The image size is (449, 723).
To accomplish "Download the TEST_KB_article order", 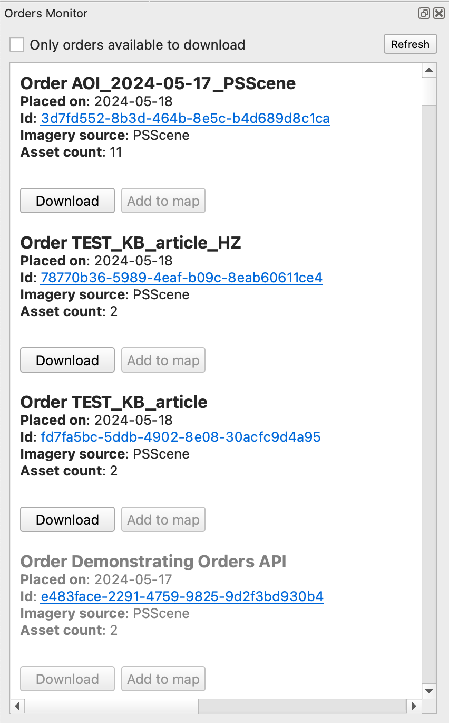I will [x=67, y=520].
